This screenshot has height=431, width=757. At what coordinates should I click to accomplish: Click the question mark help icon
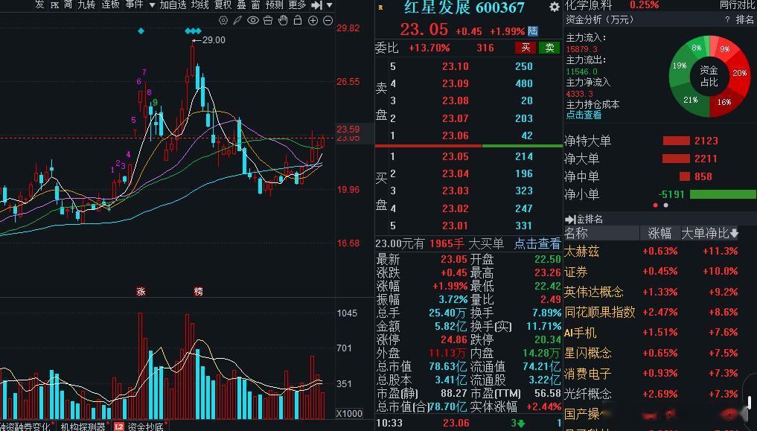click(727, 19)
